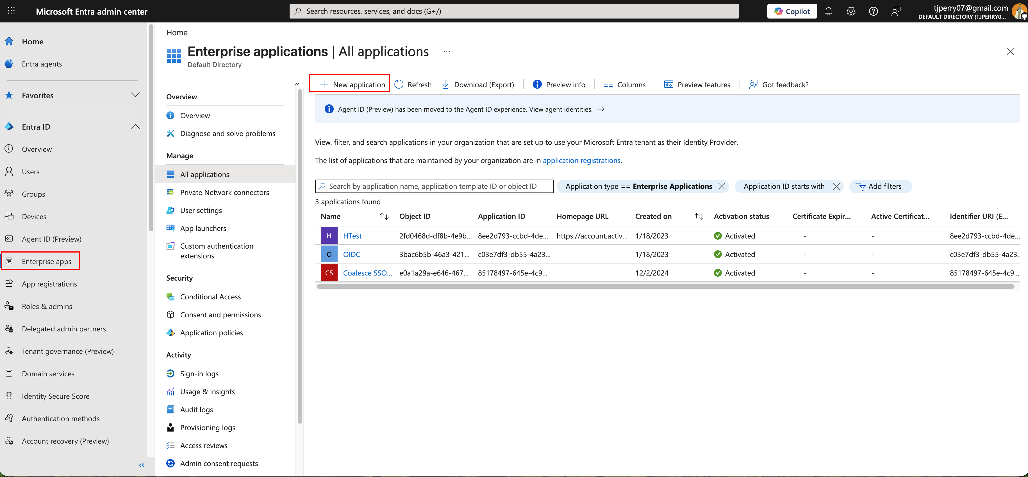Click the Copilot button
This screenshot has width=1028, height=477.
[792, 11]
